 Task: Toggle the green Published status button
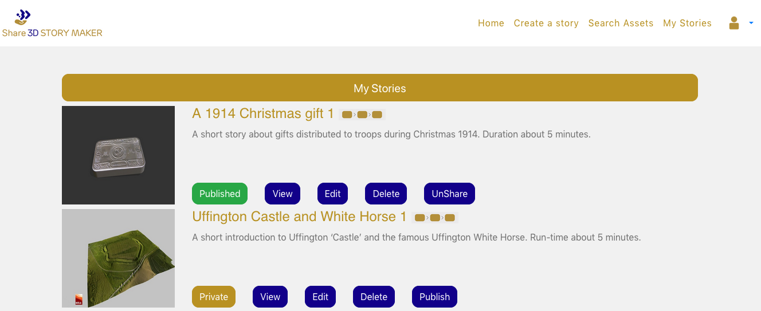pyautogui.click(x=219, y=194)
